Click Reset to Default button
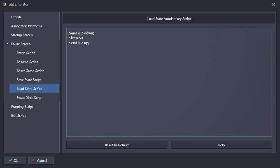 tap(117, 145)
